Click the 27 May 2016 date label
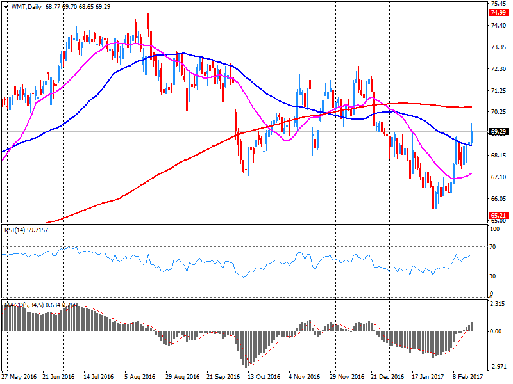This screenshot has height=384, width=513. click(19, 377)
